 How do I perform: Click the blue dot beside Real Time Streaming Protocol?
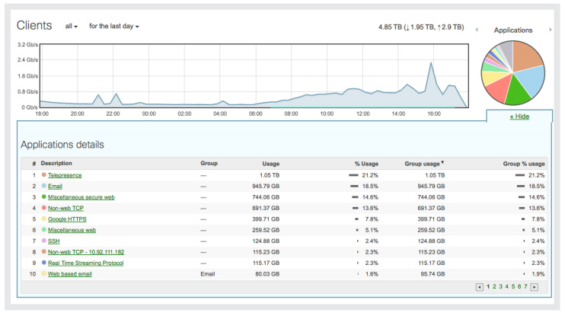pyautogui.click(x=43, y=262)
